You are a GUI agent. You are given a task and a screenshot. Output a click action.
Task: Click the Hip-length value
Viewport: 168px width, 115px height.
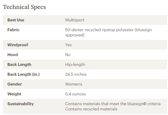click(75, 65)
